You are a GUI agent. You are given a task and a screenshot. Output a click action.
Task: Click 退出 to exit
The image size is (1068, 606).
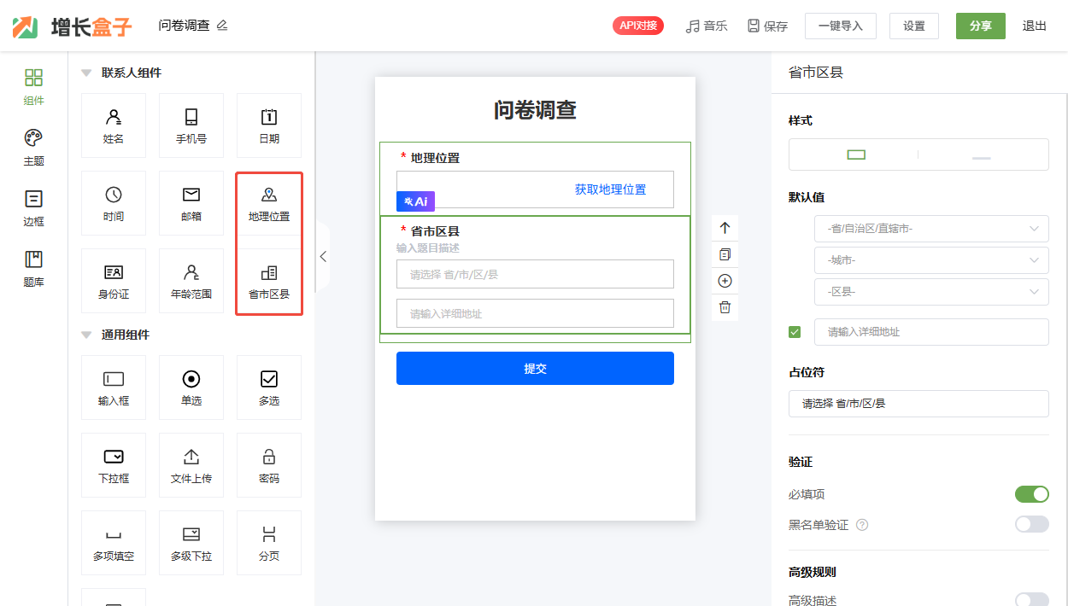(1035, 26)
